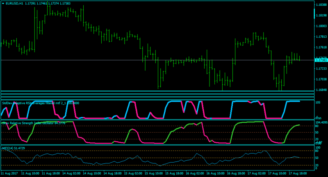Click time axis label 11 Aug 18:00
Viewport: 328px width, 177px height.
click(51, 173)
